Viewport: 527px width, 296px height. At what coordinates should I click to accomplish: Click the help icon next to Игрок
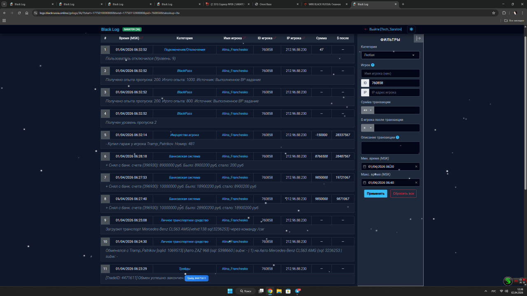(373, 65)
